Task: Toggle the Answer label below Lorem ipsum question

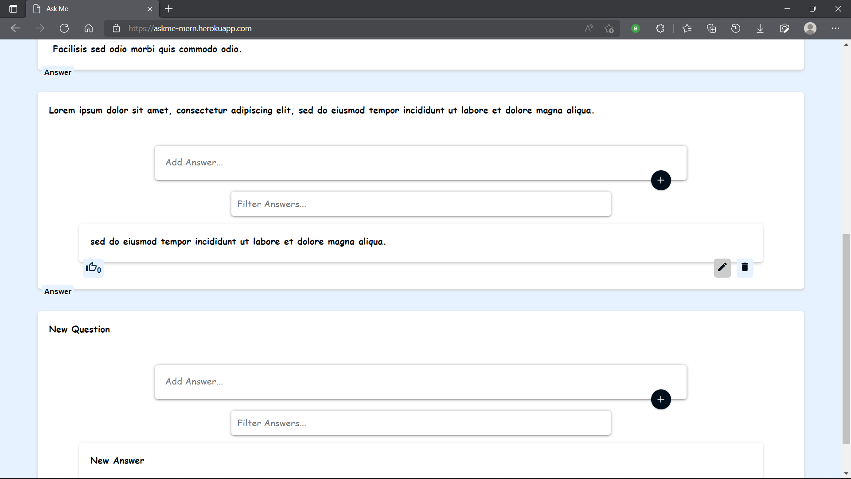Action: [x=58, y=291]
